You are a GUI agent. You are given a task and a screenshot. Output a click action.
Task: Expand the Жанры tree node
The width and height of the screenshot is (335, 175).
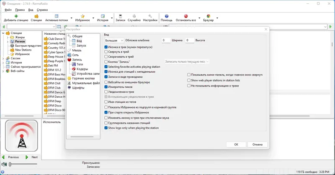click(x=8, y=37)
